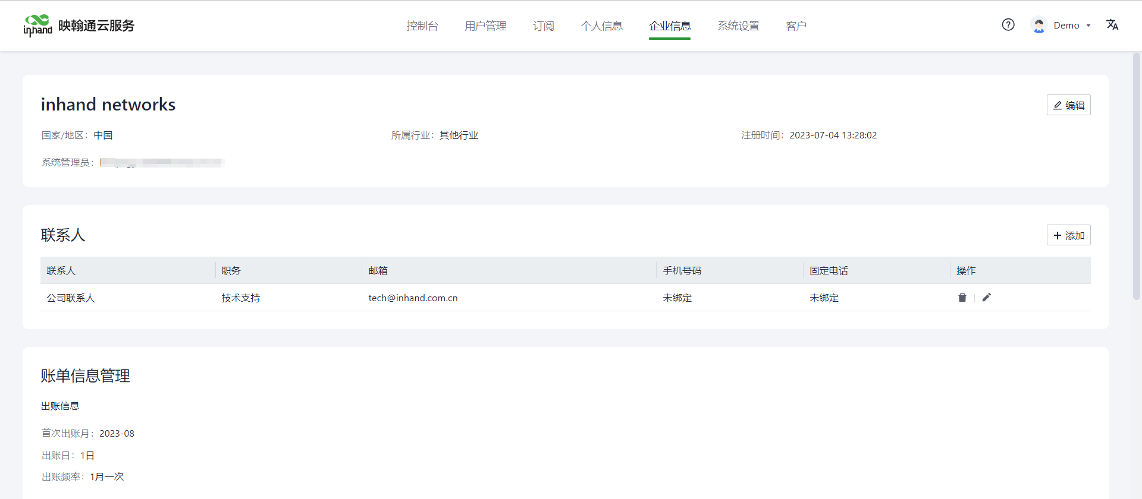Open the 控制台 tab
The width and height of the screenshot is (1142, 499).
[x=422, y=26]
